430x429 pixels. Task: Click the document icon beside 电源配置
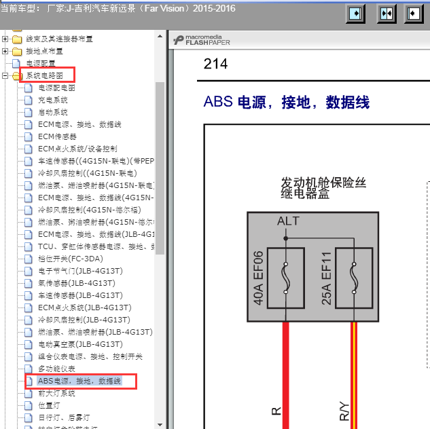[16, 64]
